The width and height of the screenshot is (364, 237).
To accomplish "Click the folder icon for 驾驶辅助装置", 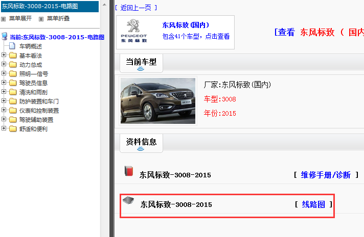I will point(13,119).
